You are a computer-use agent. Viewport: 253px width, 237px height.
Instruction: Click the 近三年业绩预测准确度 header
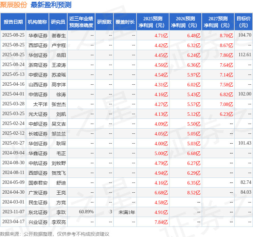click(x=81, y=22)
